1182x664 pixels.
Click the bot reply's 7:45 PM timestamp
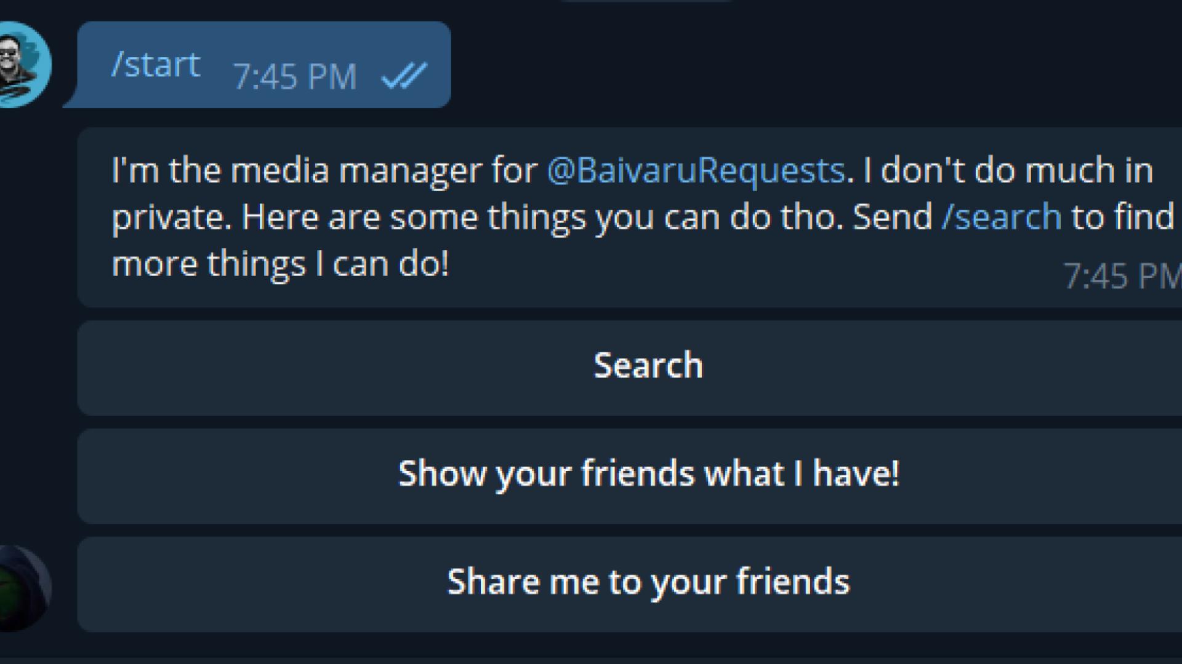1120,276
